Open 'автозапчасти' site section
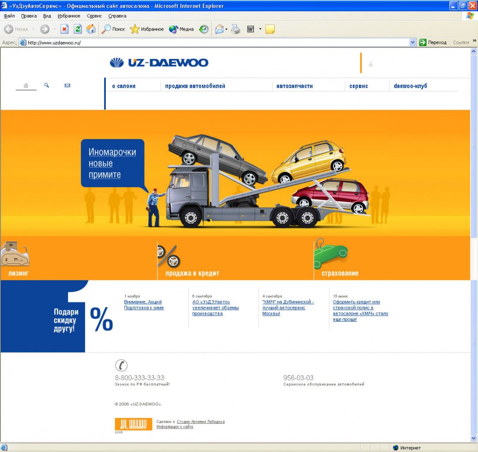This screenshot has height=452, width=478. click(x=295, y=86)
